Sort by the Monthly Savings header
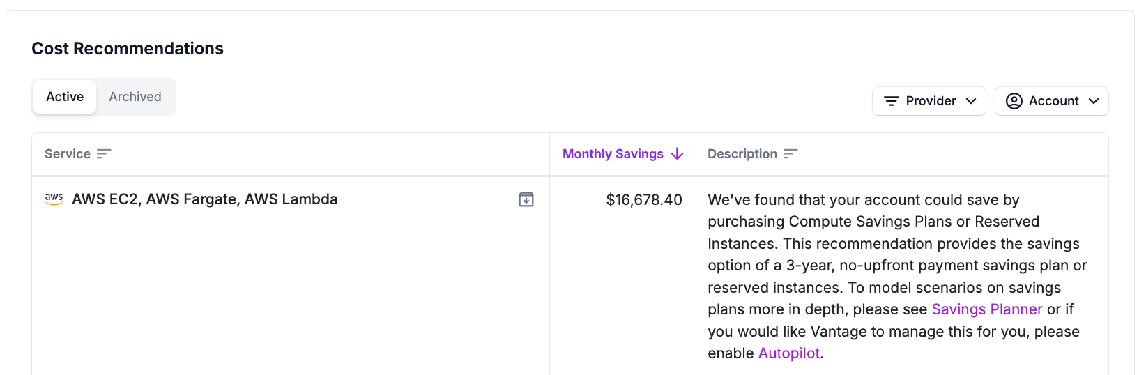Image resolution: width=1146 pixels, height=375 pixels. (x=613, y=154)
